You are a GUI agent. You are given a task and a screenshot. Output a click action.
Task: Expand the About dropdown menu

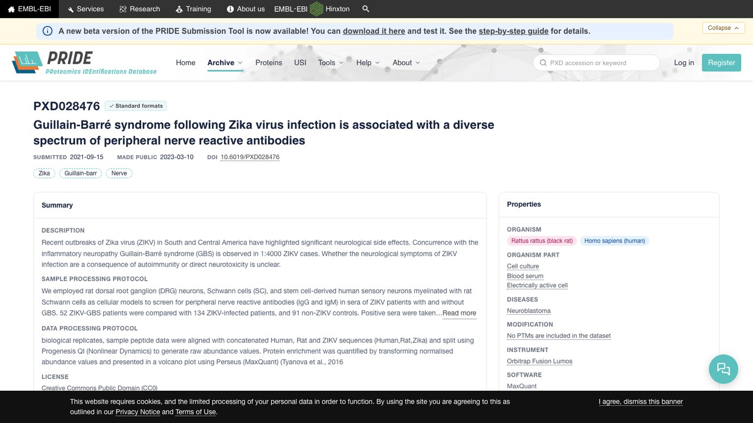point(407,62)
